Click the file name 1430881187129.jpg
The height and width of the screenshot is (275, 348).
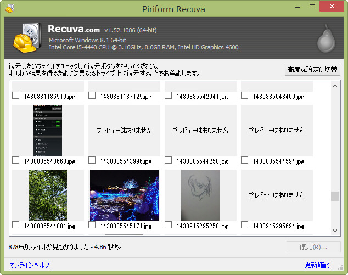click(126, 96)
